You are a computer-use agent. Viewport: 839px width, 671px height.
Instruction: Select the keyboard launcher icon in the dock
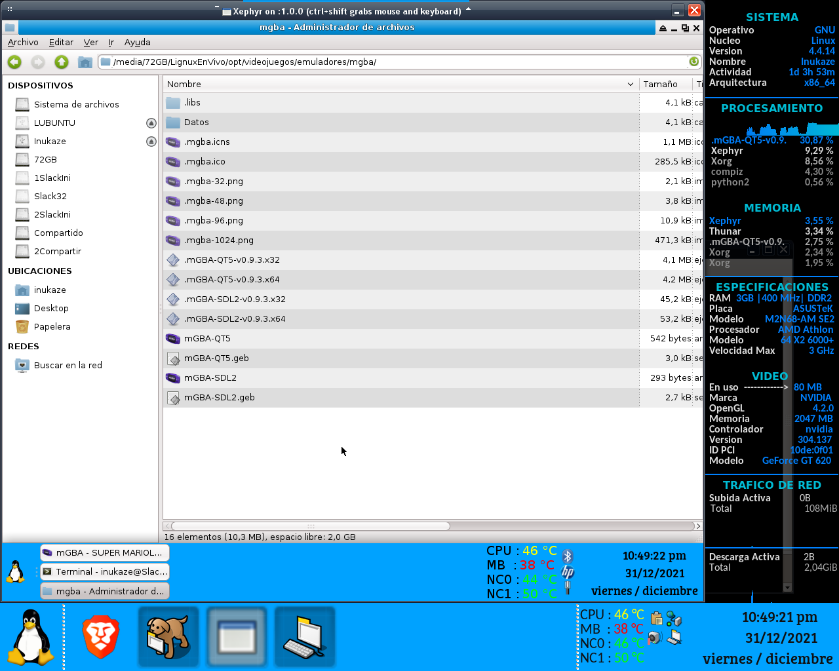click(305, 636)
